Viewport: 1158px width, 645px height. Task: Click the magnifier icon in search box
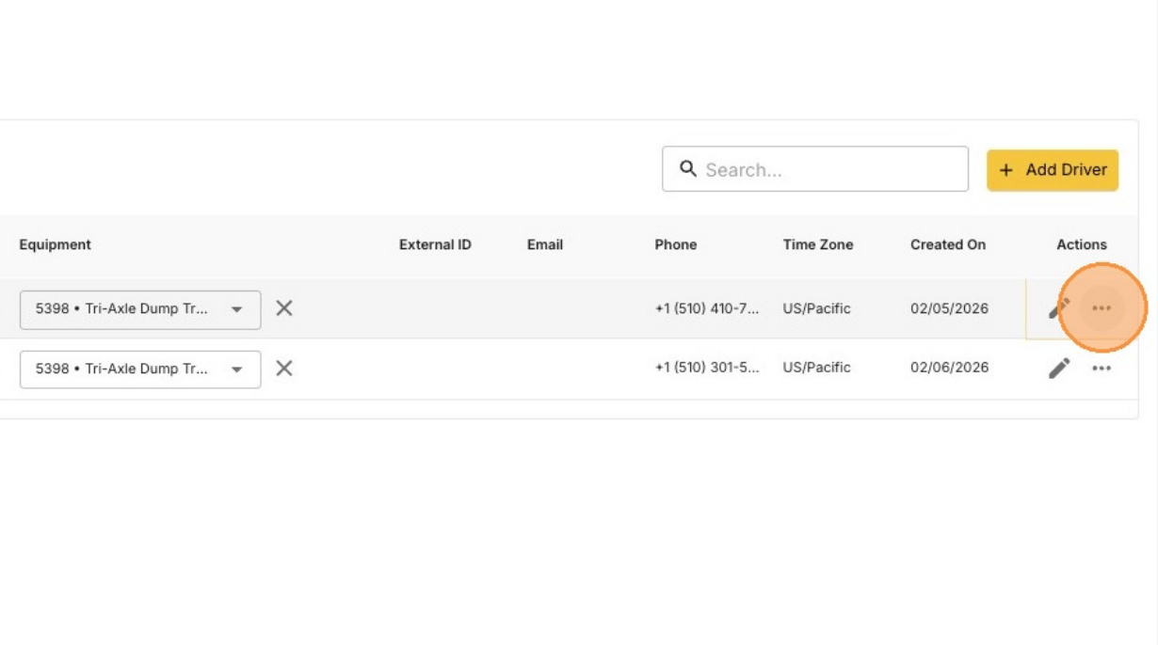click(688, 169)
